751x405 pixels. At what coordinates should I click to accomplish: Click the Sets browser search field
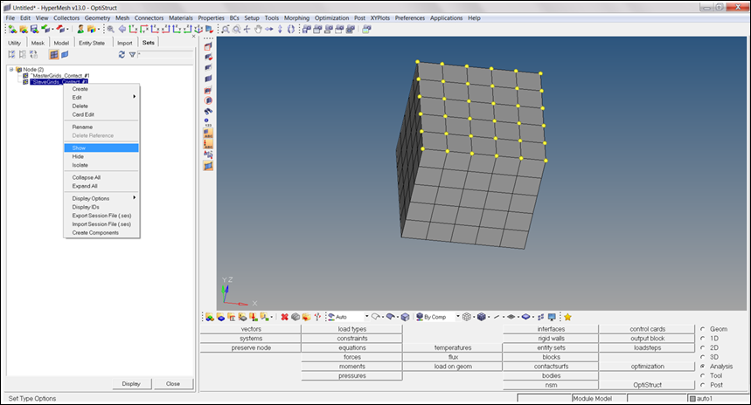pos(166,54)
